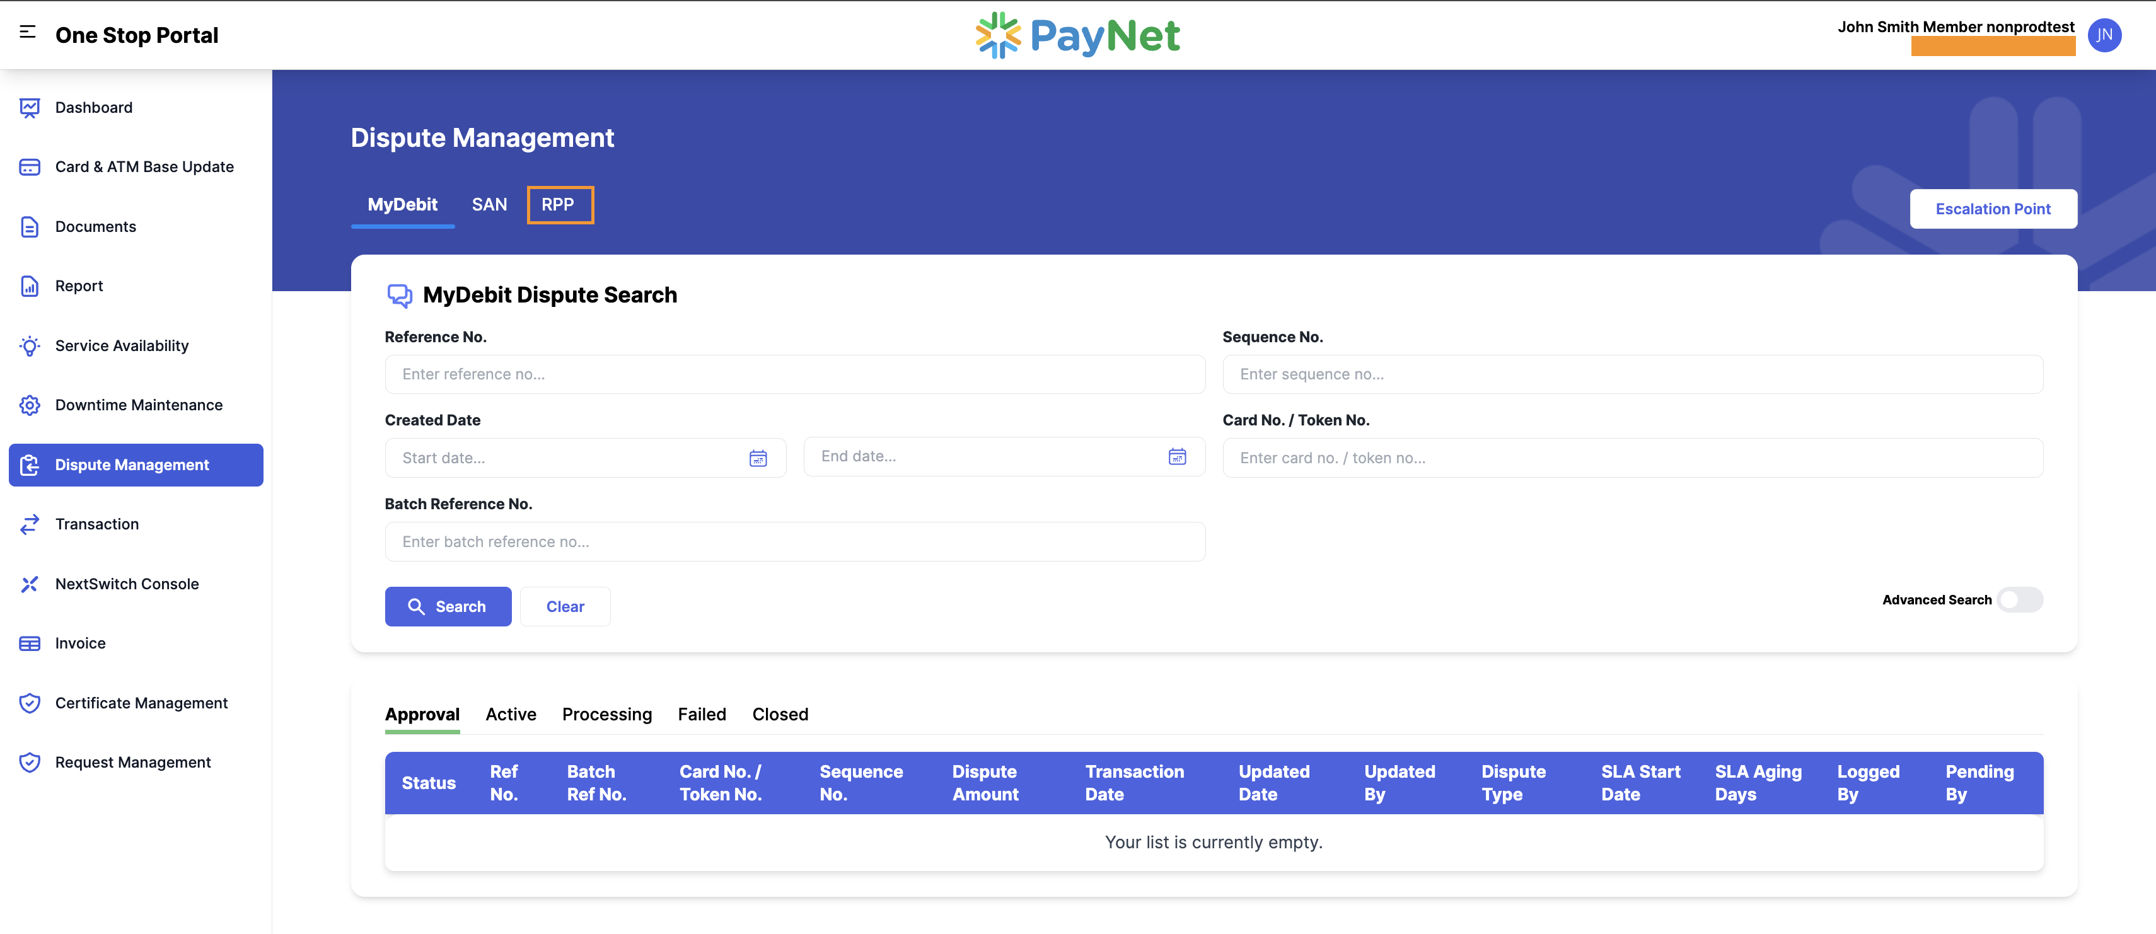This screenshot has height=934, width=2156.
Task: Click the Transaction arrows icon
Action: coord(29,525)
